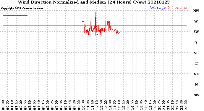Click the 22:10 time axis label
Image resolution: width=204 pixels, height=111 pixels.
click(172, 105)
